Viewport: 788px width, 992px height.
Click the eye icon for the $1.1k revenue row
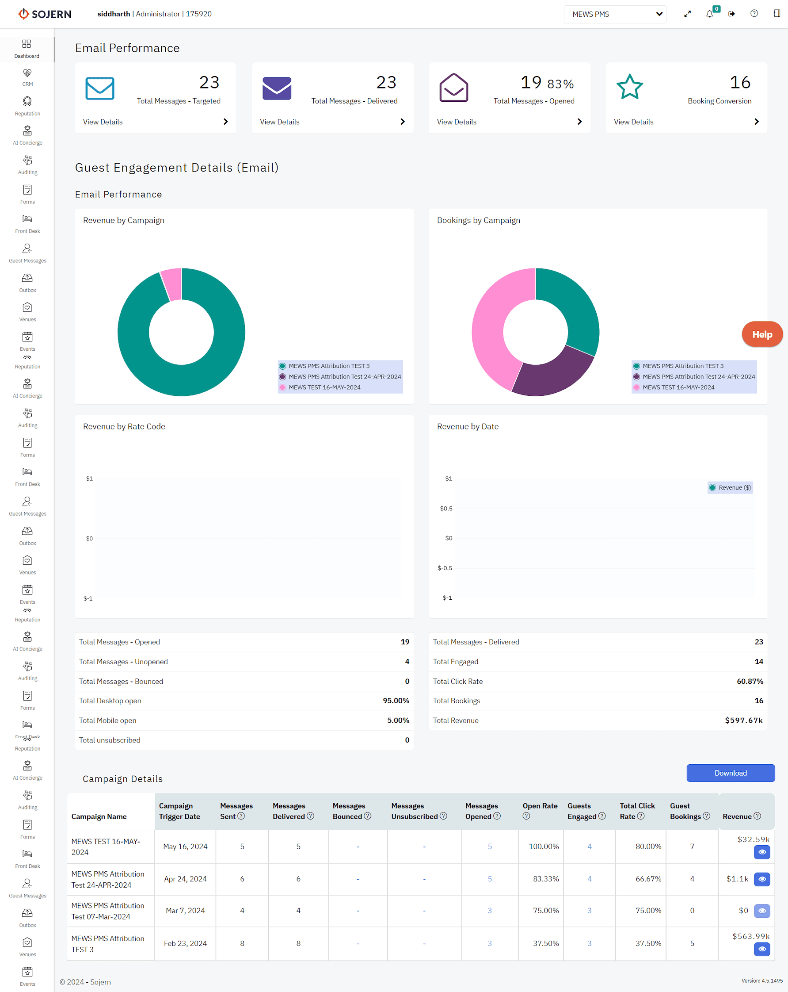[x=762, y=879]
